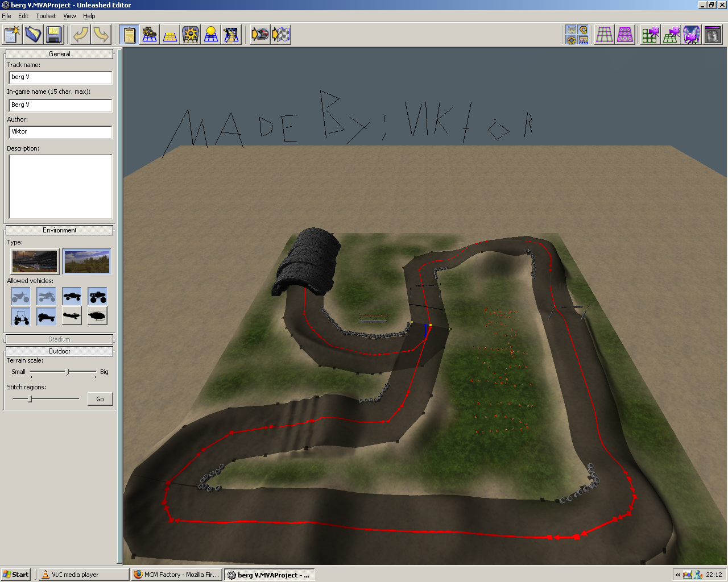The width and height of the screenshot is (728, 582).
Task: Collapse the Environment section header
Action: pos(59,230)
